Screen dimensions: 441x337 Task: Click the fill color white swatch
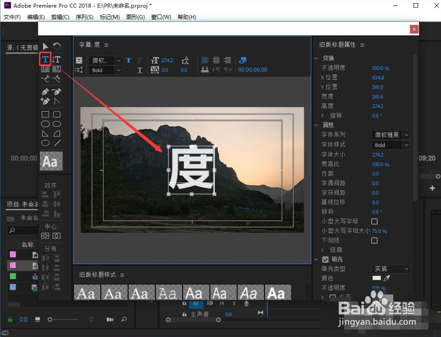point(376,278)
